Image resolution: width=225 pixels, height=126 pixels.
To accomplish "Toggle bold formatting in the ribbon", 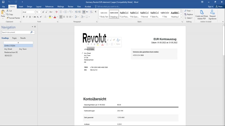I will (24, 17).
